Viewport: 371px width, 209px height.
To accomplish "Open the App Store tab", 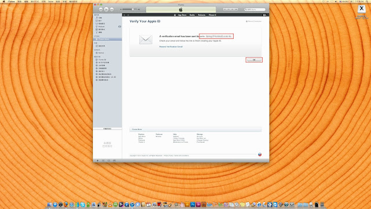I will (182, 15).
